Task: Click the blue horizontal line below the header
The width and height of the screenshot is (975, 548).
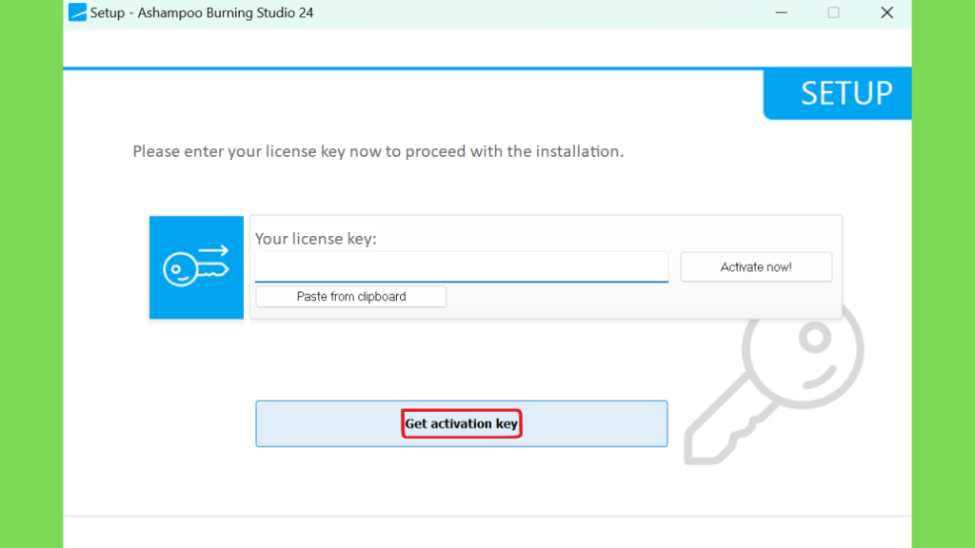Action: pos(413,68)
